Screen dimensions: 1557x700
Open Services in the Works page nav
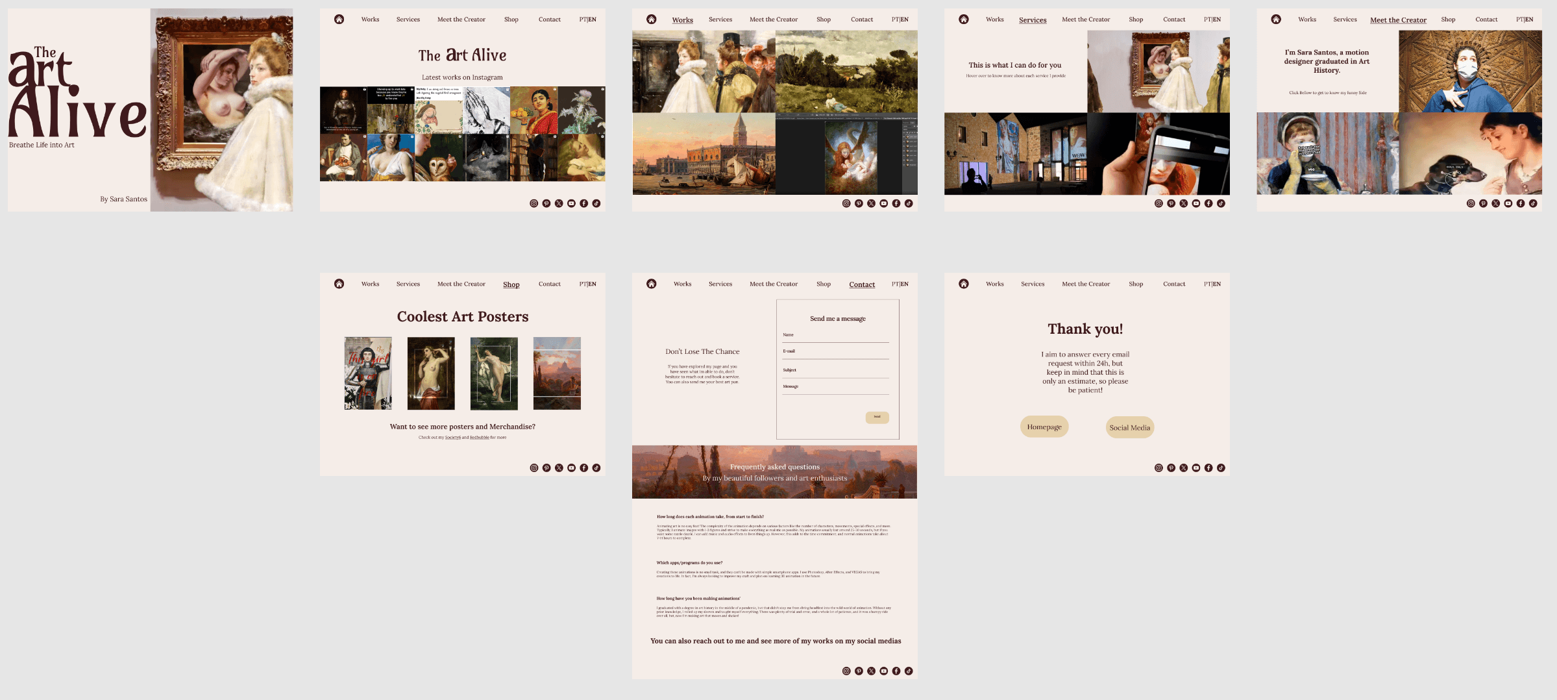[x=720, y=19]
